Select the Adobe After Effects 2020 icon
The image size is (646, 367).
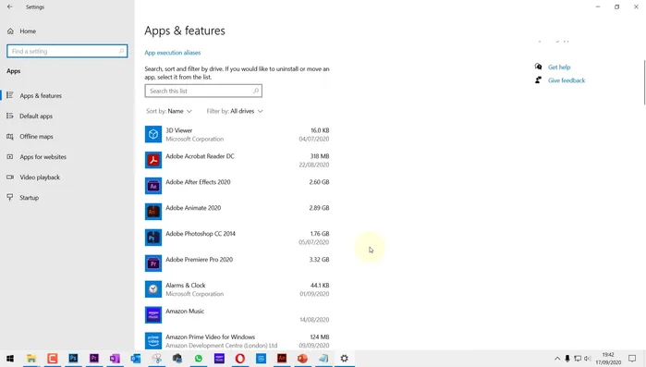(x=153, y=186)
